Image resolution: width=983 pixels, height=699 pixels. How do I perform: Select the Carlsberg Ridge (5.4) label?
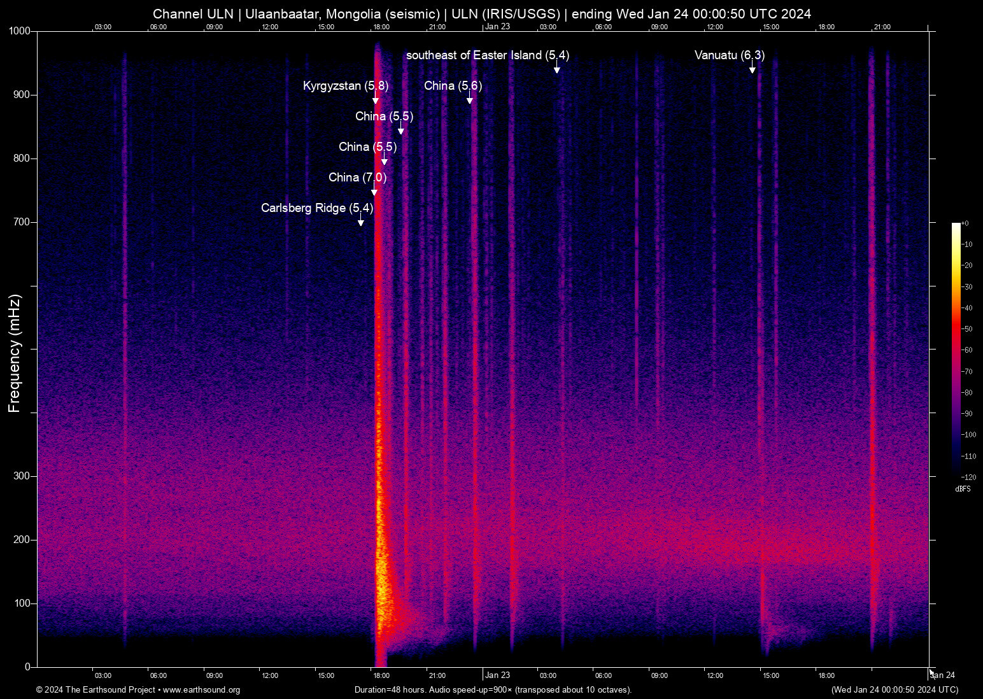(x=316, y=208)
